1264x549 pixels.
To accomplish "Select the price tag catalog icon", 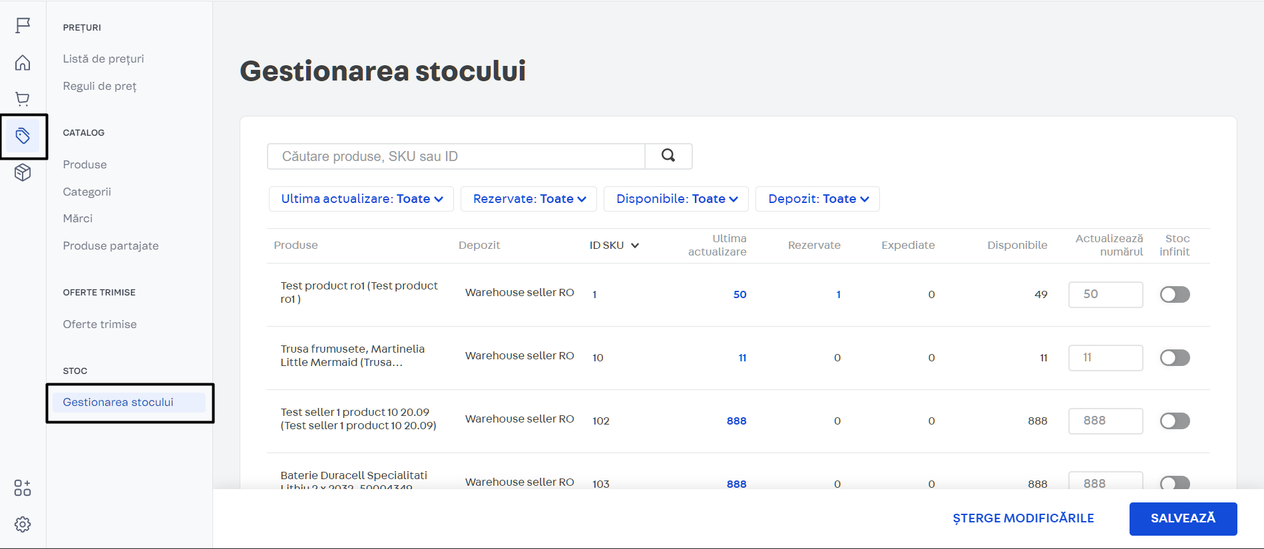I will [23, 136].
